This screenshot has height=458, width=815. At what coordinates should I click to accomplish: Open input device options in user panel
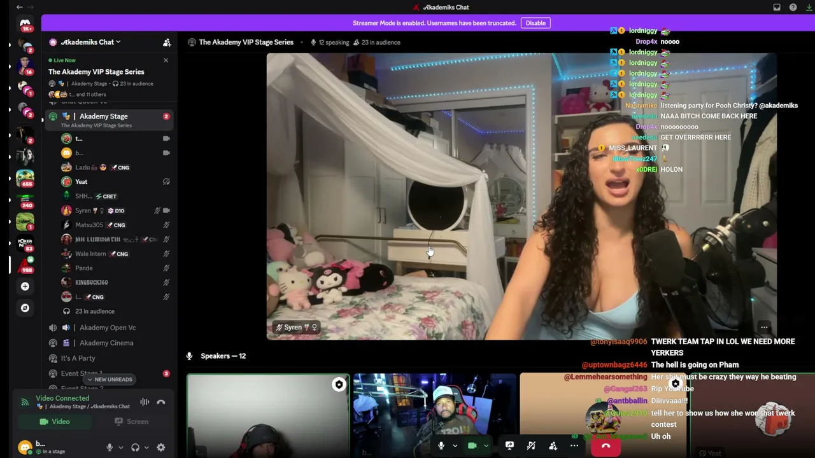120,448
